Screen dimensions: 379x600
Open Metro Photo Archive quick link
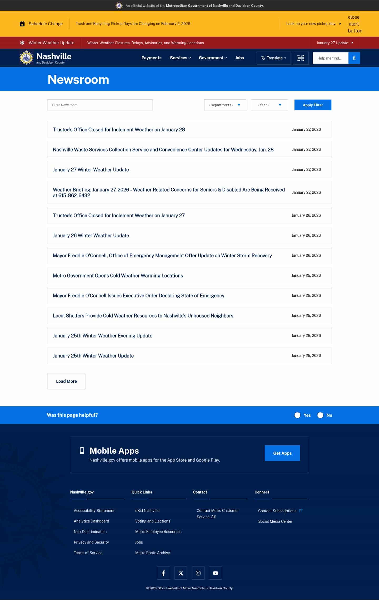(153, 553)
